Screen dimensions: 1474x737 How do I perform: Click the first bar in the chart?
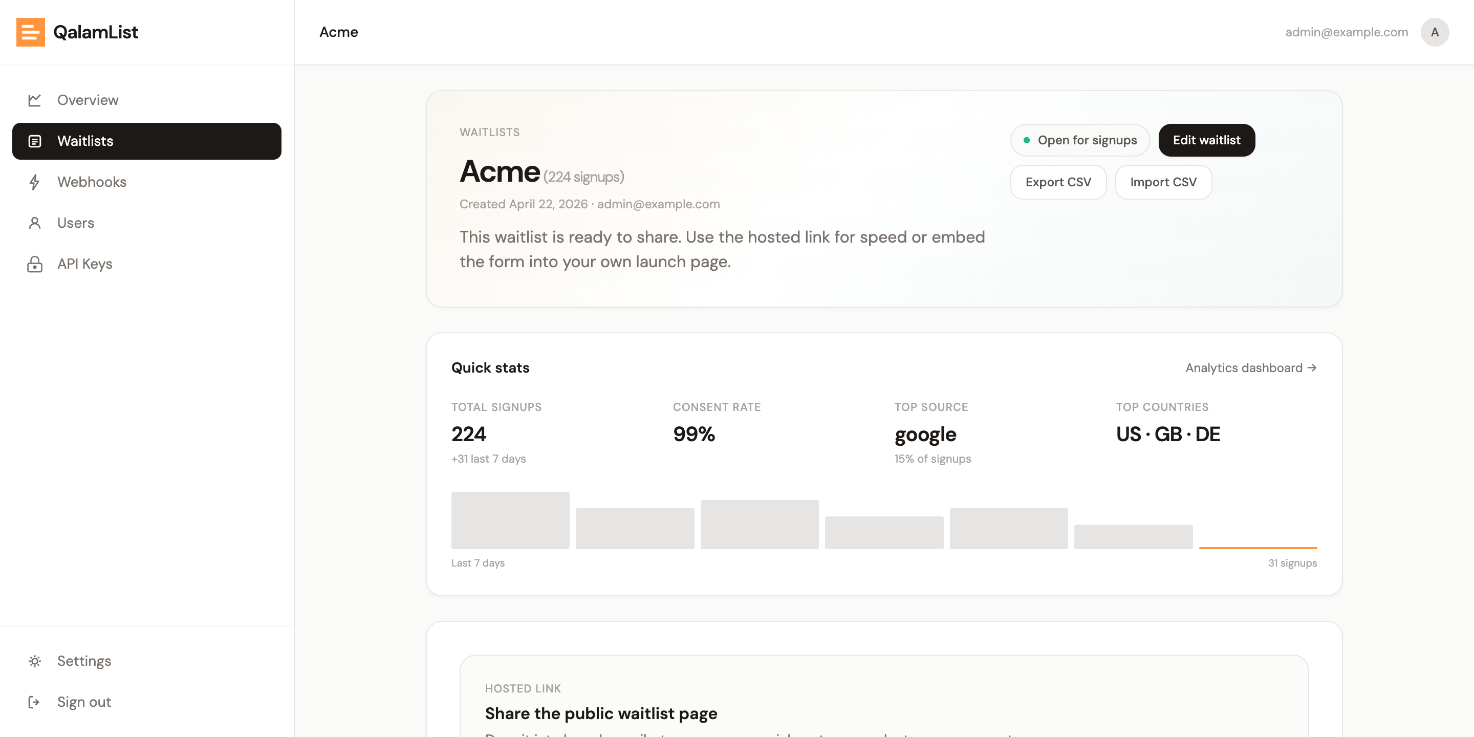(510, 520)
